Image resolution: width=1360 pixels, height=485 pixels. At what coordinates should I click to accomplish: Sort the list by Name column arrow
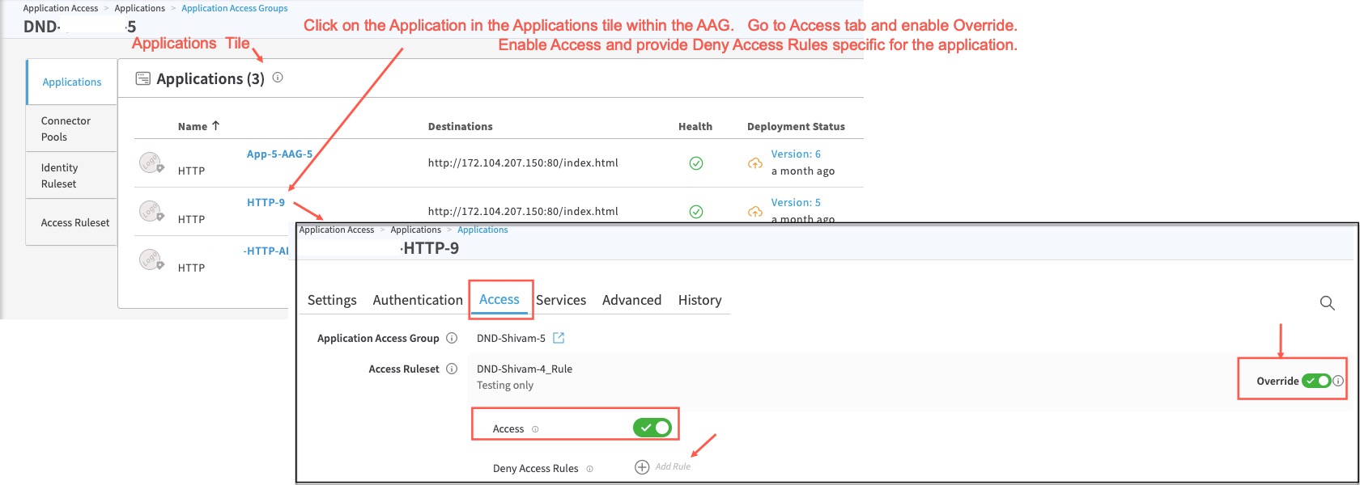point(215,126)
